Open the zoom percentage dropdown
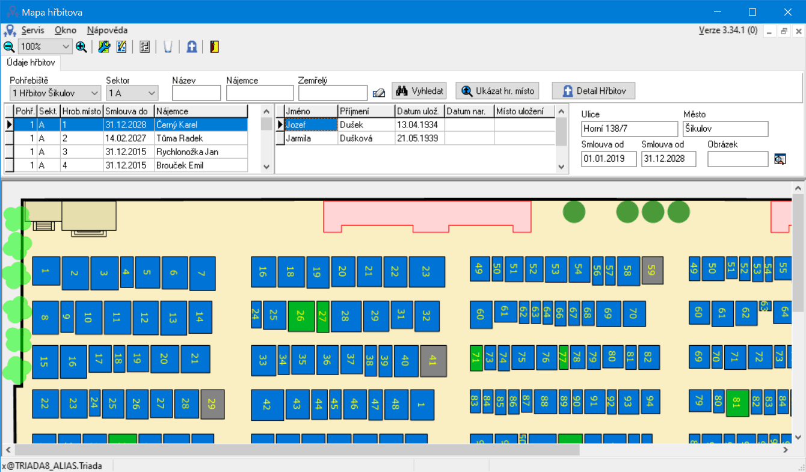 66,47
